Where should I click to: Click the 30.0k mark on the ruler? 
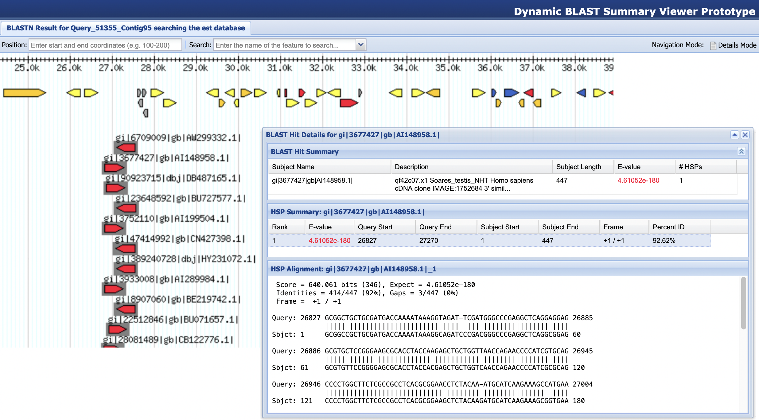coord(237,68)
